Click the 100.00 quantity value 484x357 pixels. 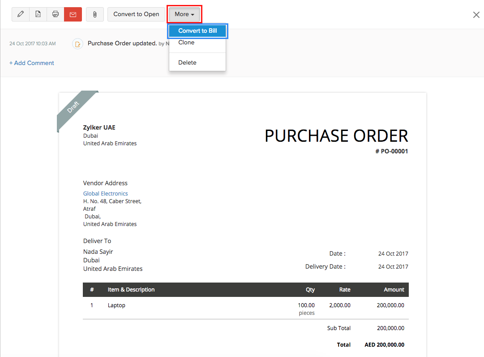pyautogui.click(x=306, y=305)
